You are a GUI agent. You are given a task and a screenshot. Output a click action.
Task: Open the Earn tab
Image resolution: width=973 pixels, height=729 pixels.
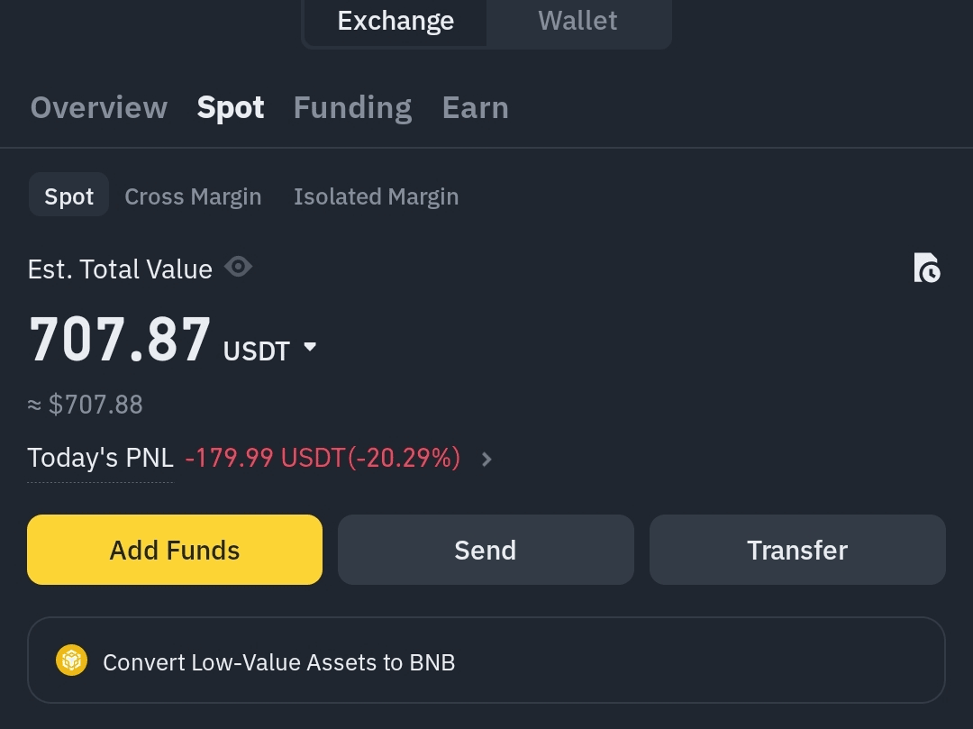click(x=476, y=108)
